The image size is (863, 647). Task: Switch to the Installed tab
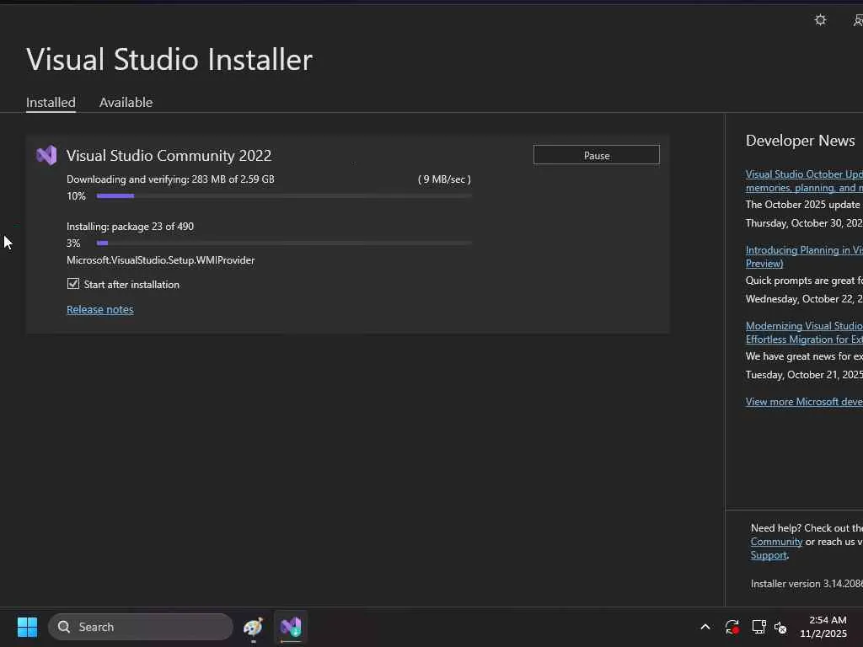[x=51, y=102]
